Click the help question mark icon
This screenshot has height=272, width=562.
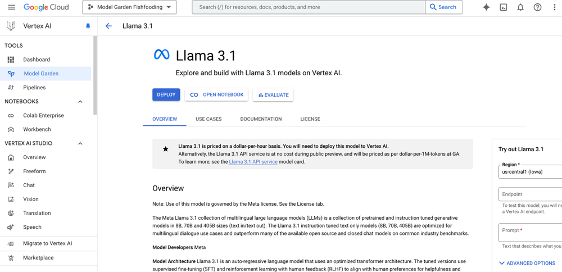tap(537, 7)
